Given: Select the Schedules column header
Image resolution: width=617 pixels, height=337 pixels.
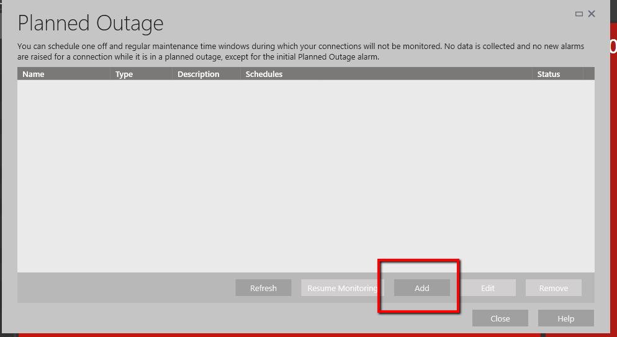Looking at the screenshot, I should [264, 74].
